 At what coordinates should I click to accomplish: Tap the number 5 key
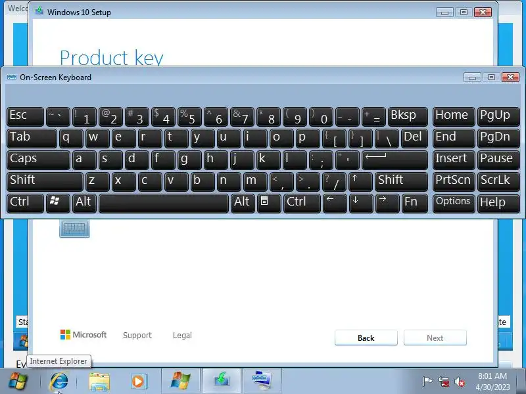click(x=189, y=116)
